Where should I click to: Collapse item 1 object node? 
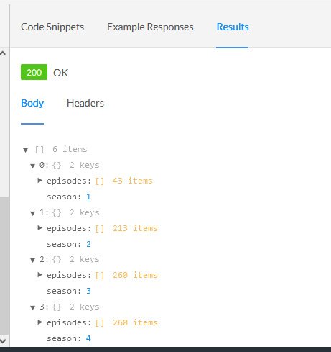pyautogui.click(x=33, y=213)
